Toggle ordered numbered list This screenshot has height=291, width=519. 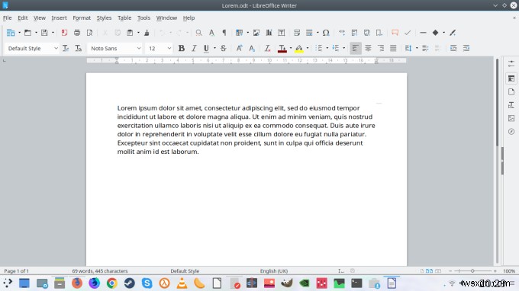(x=336, y=49)
